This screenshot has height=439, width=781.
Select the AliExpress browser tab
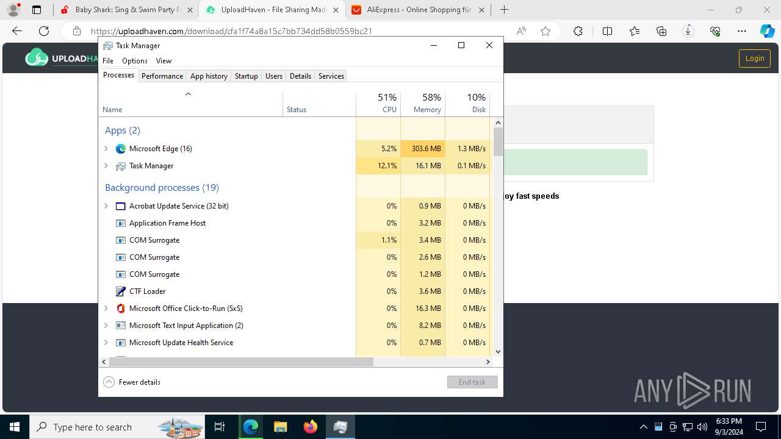[x=418, y=10]
